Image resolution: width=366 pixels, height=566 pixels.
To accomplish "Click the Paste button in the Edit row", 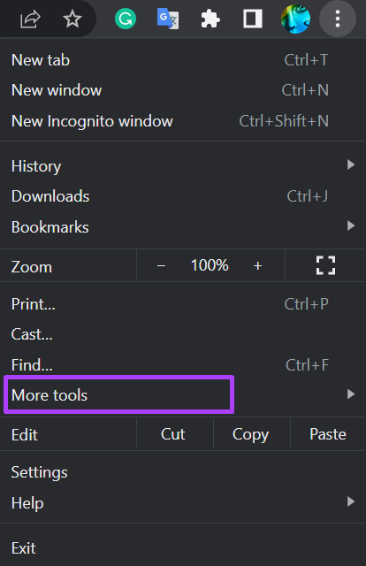I will pos(328,434).
